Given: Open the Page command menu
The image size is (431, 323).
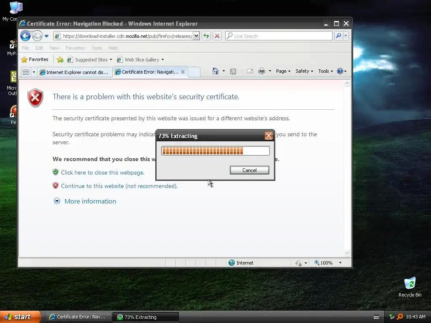Looking at the screenshot, I should coord(283,71).
